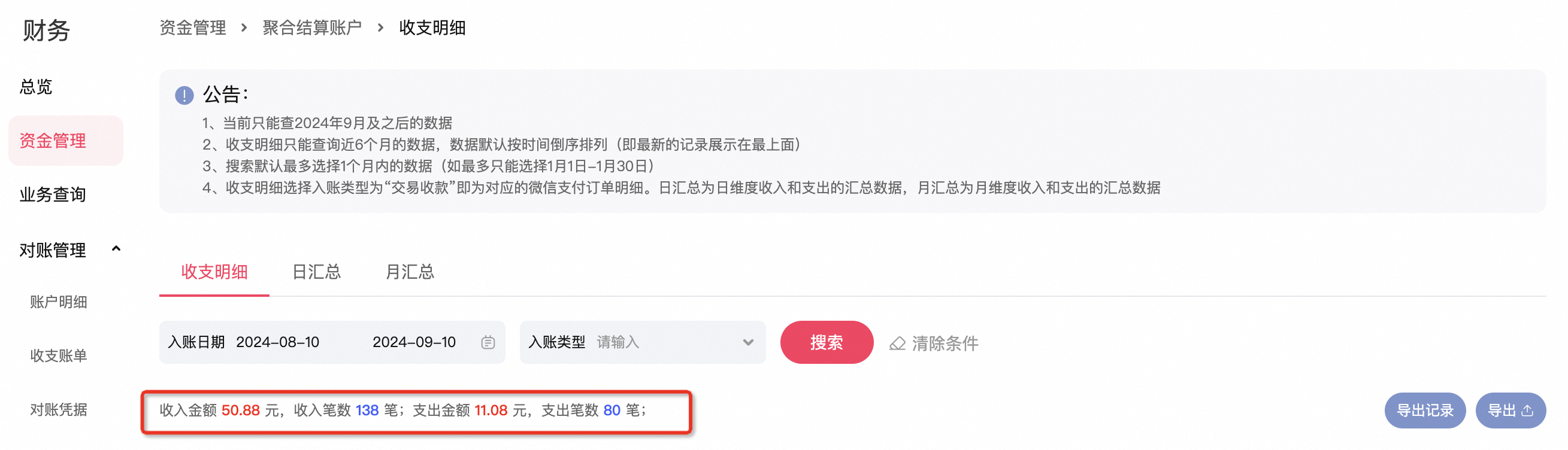This screenshot has height=450, width=1568.
Task: Select 总览 in the left sidebar
Action: 35,86
